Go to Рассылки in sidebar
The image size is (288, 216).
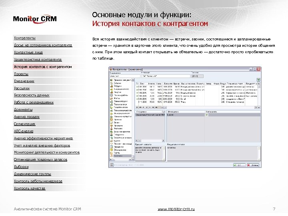click(22, 88)
